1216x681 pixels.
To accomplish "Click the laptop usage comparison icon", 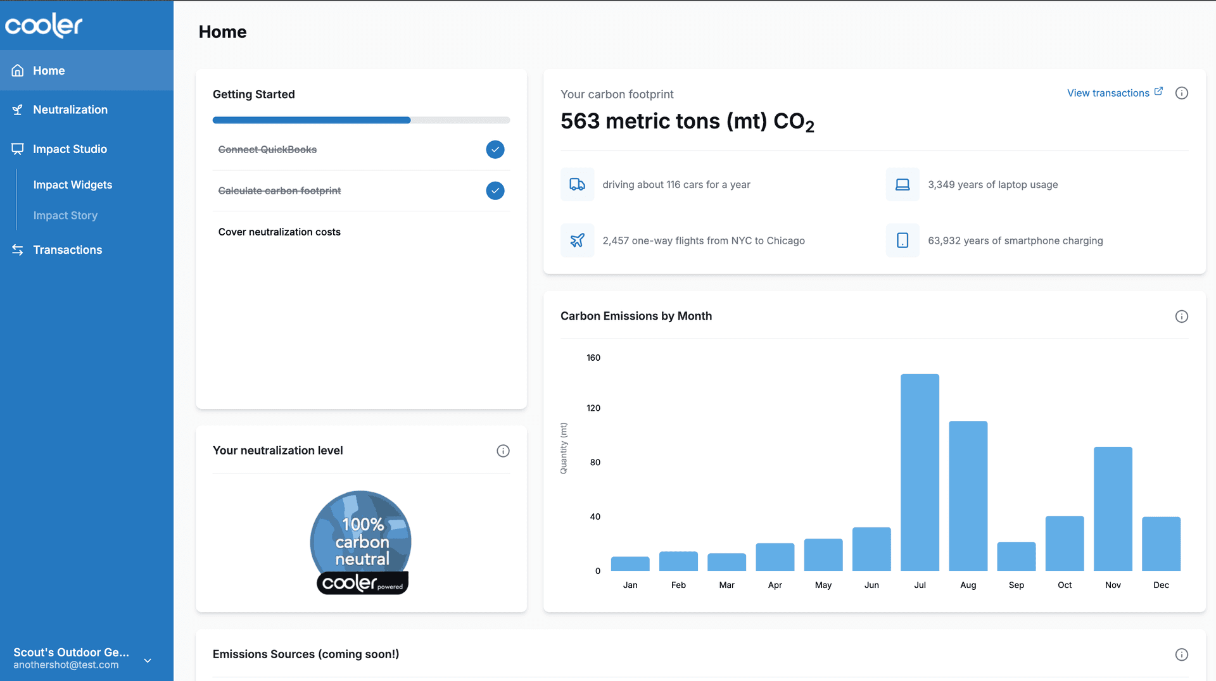I will [902, 184].
